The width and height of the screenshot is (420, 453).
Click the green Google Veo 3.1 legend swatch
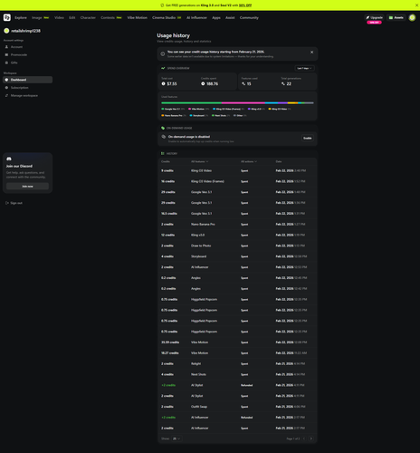(x=163, y=109)
